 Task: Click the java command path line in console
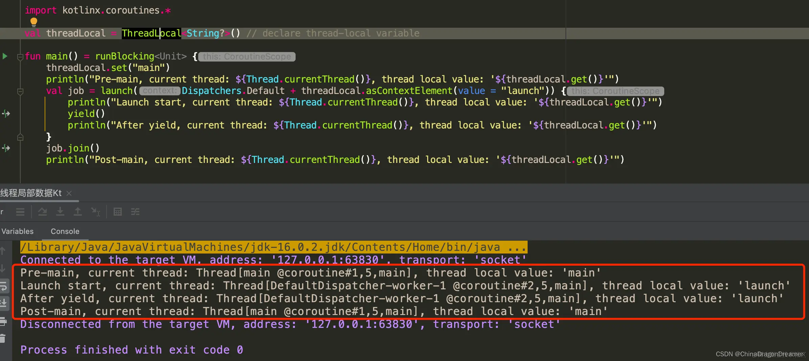pos(274,247)
